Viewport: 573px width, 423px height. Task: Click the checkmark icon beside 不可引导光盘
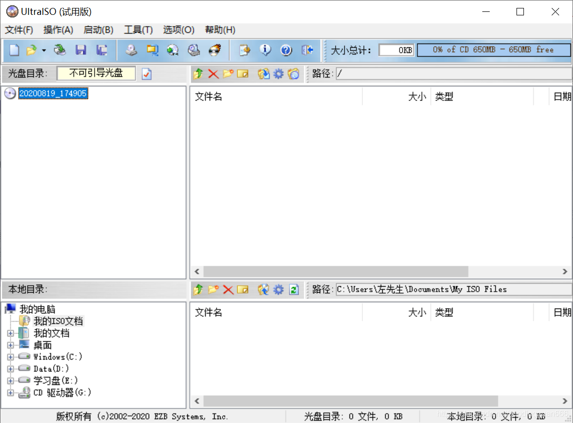[x=146, y=73]
